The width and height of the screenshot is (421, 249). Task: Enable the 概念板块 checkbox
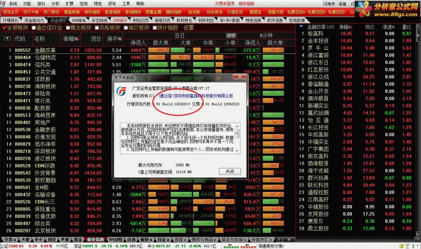[x=68, y=28]
